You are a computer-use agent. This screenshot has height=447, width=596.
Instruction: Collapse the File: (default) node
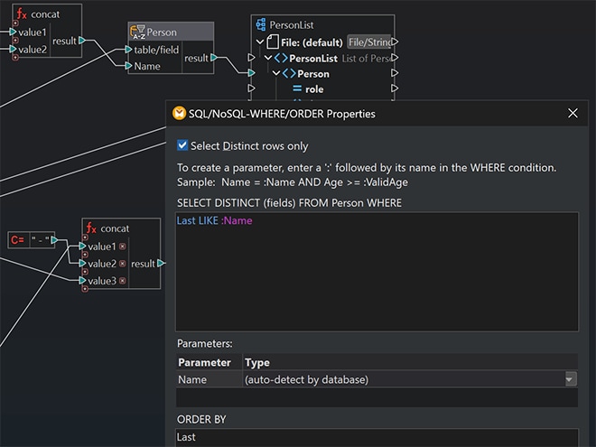point(260,42)
